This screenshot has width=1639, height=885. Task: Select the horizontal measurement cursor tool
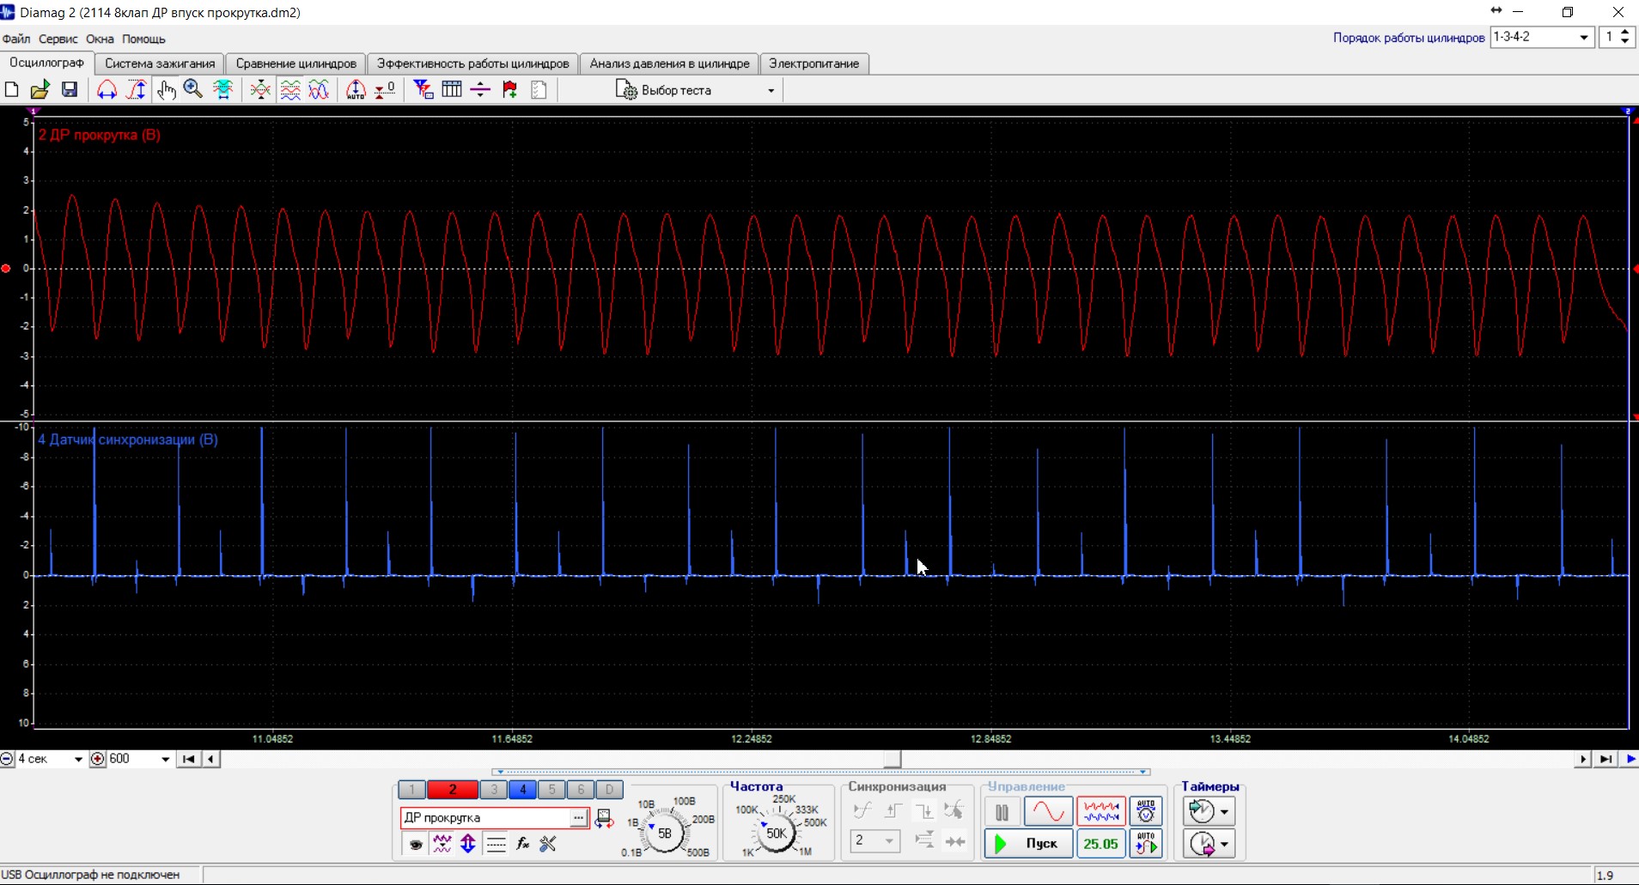click(x=107, y=90)
